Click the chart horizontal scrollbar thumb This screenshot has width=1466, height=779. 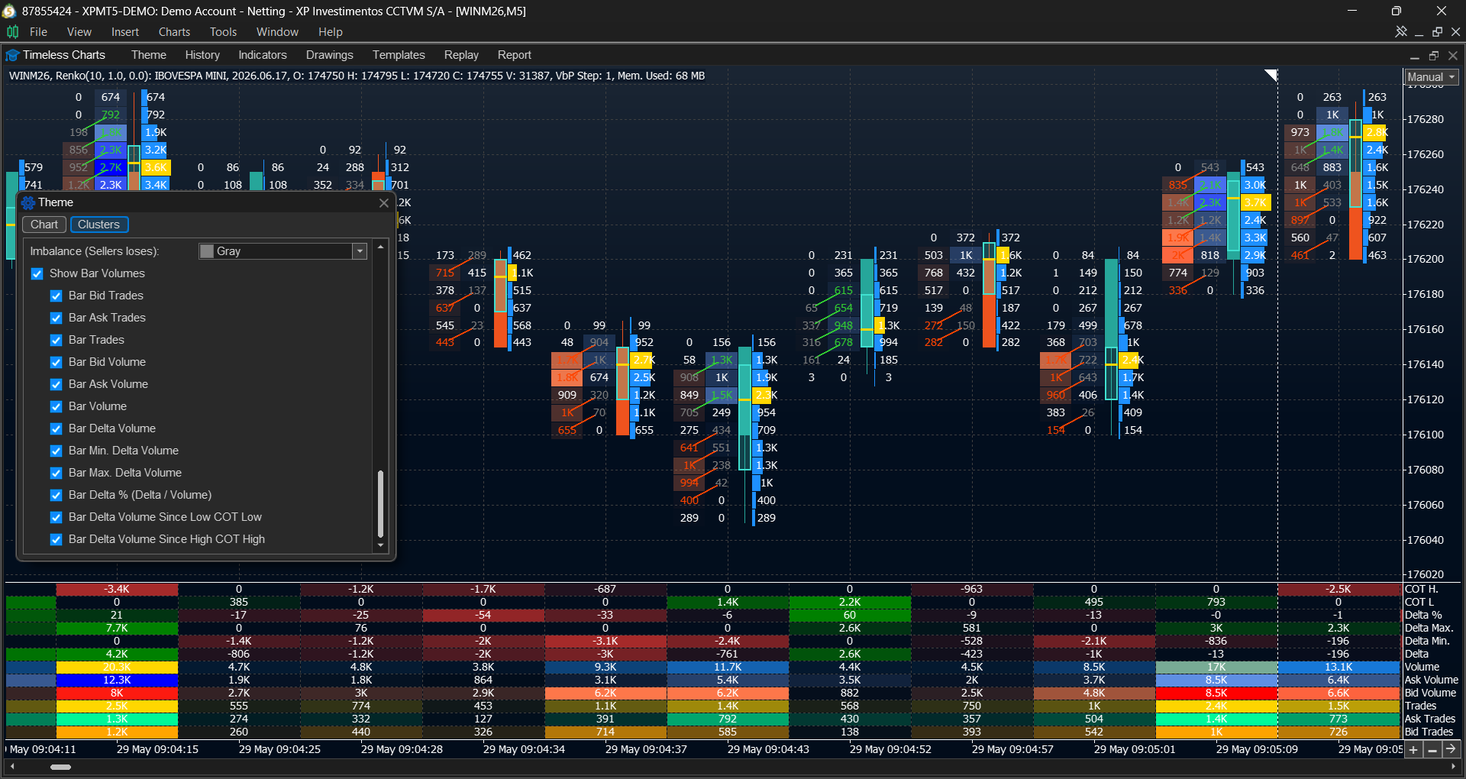click(x=60, y=767)
